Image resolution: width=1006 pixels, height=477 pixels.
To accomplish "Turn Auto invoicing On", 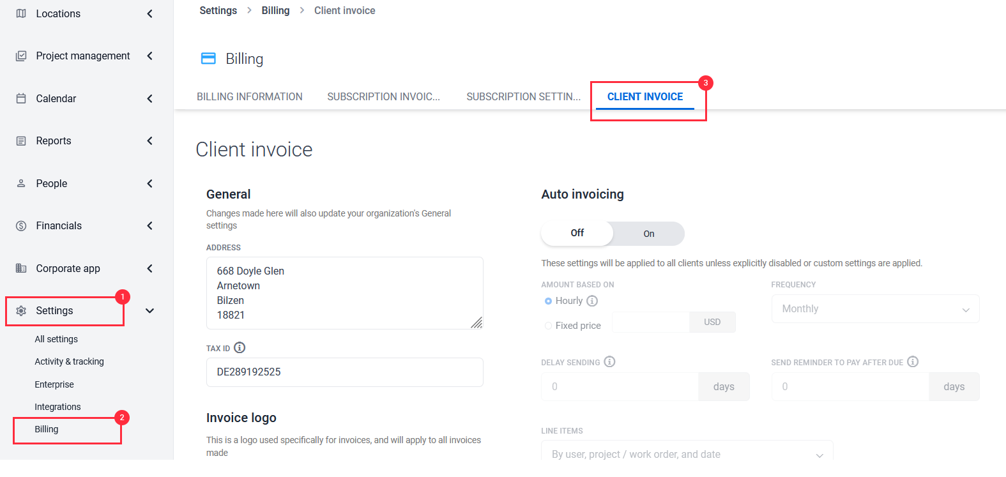I will click(x=649, y=234).
